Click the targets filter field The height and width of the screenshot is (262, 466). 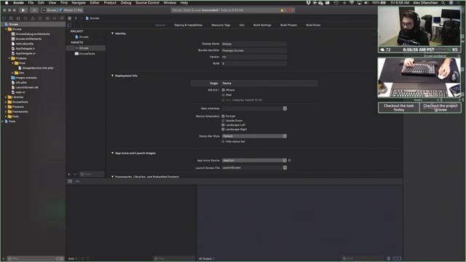pos(92,175)
